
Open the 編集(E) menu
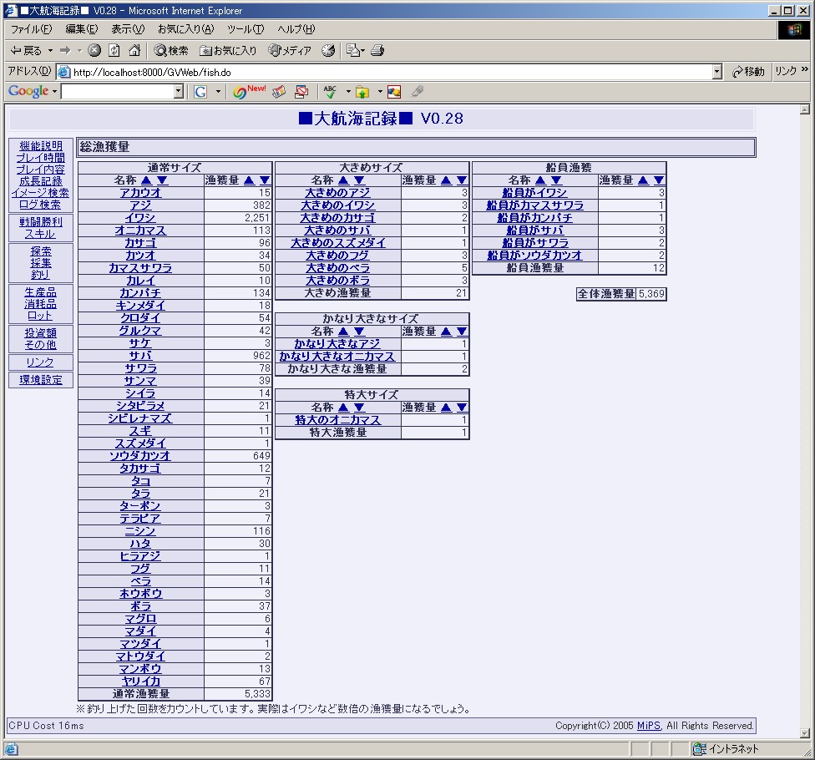coord(82,29)
